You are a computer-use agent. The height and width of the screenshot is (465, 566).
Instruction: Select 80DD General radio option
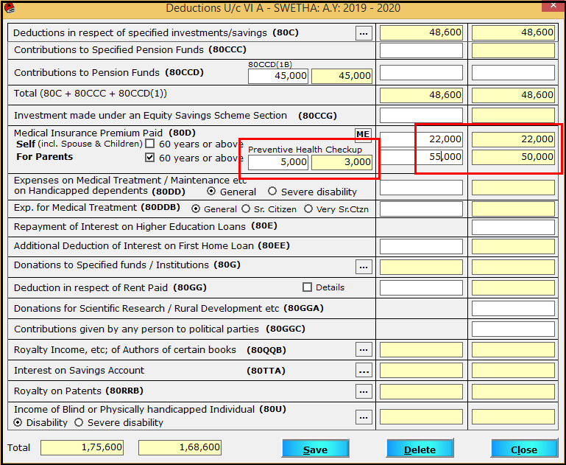click(211, 192)
